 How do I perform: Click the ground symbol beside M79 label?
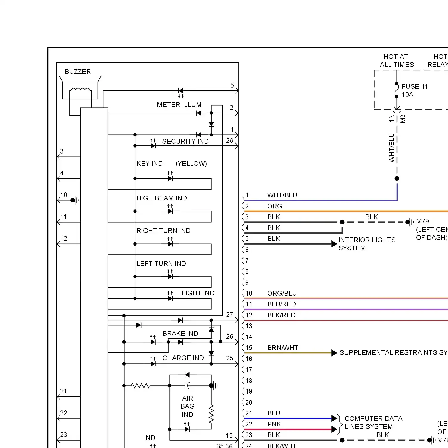[x=410, y=222]
